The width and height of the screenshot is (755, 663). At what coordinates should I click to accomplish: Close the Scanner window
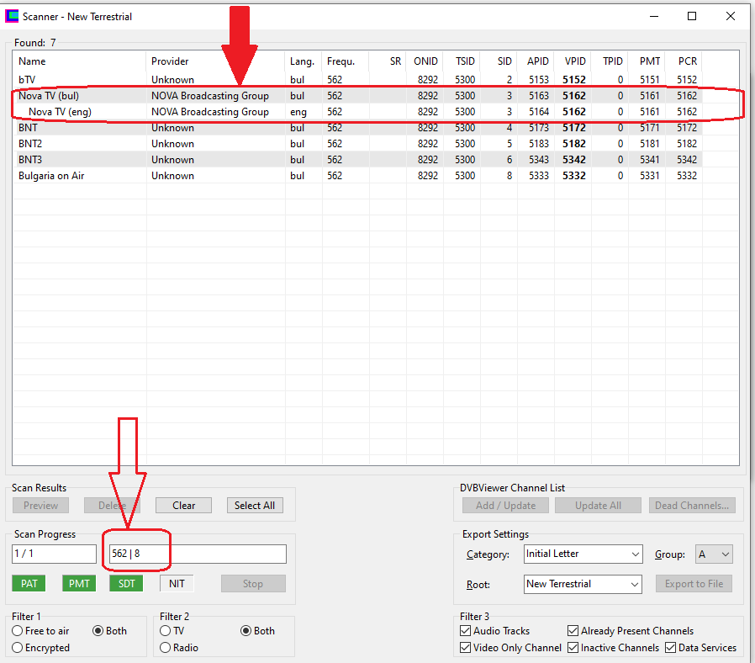tap(730, 16)
